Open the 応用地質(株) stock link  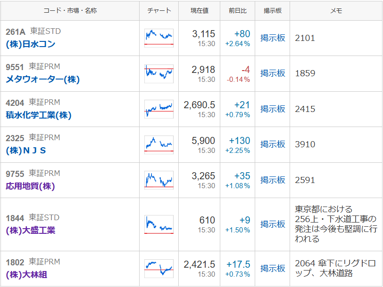[x=31, y=186]
